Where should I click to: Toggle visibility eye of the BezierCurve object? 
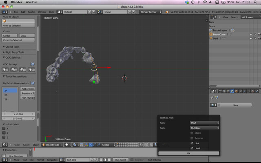tap(251, 34)
